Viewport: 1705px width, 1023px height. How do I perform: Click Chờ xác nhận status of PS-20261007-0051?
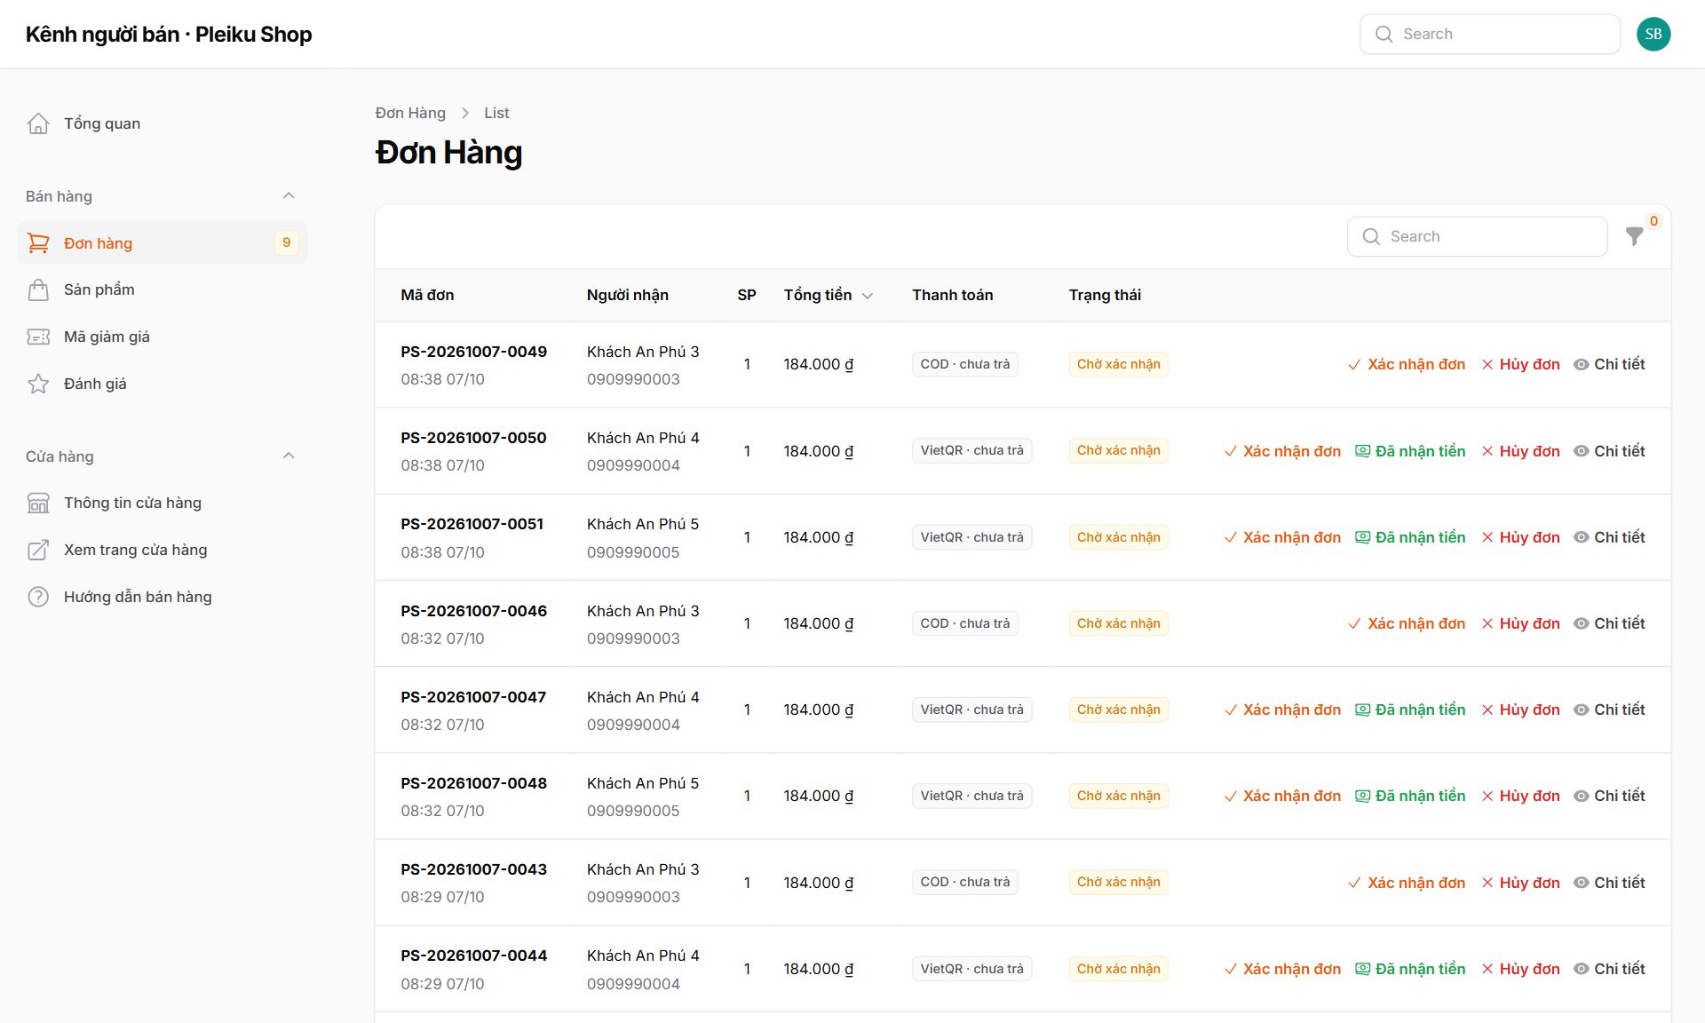coord(1119,537)
